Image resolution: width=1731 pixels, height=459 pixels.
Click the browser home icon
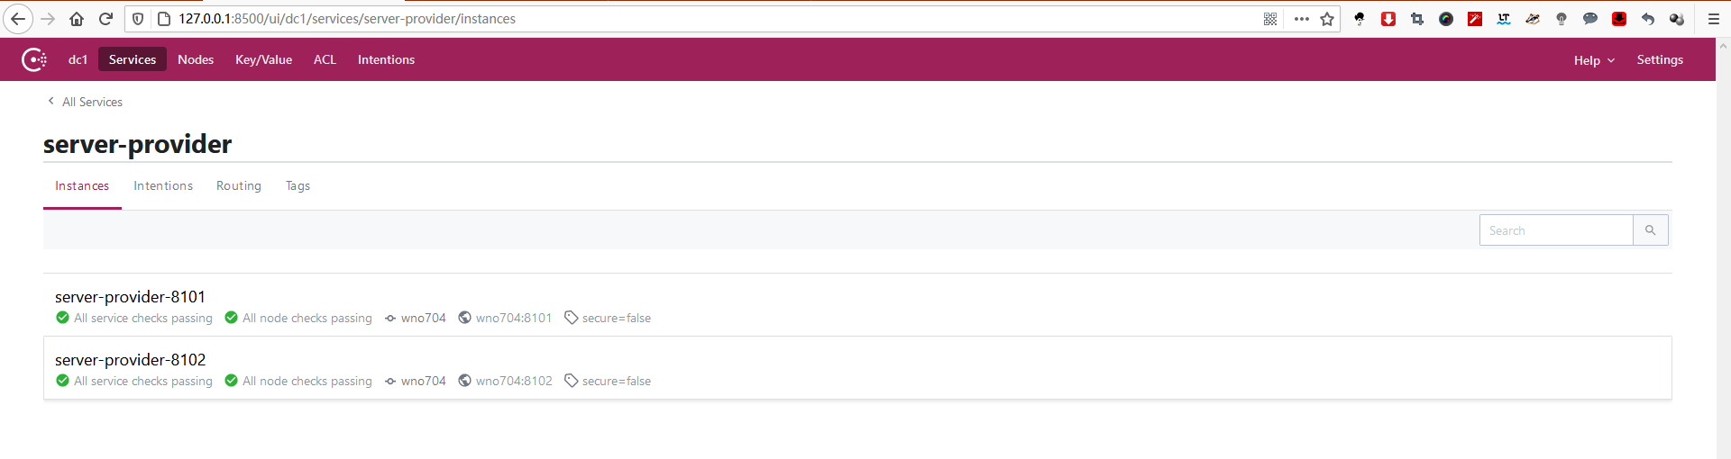[77, 19]
